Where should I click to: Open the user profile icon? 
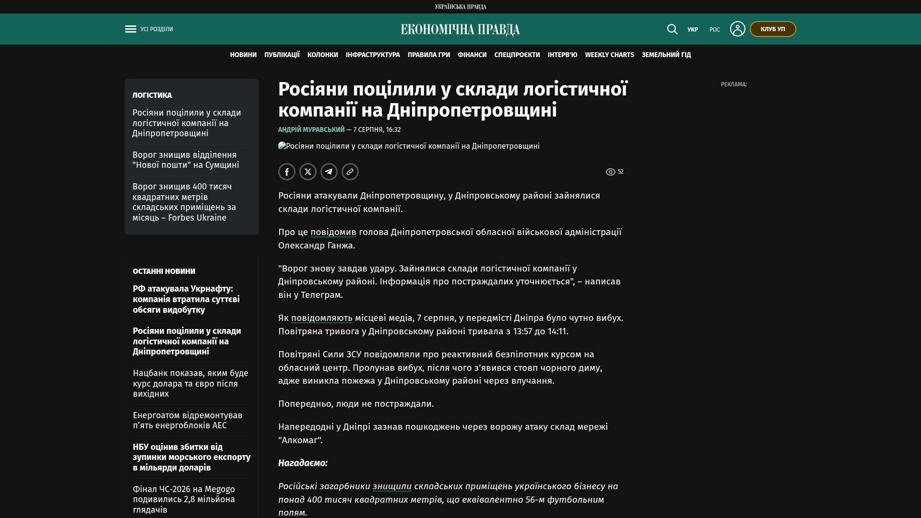pos(738,29)
